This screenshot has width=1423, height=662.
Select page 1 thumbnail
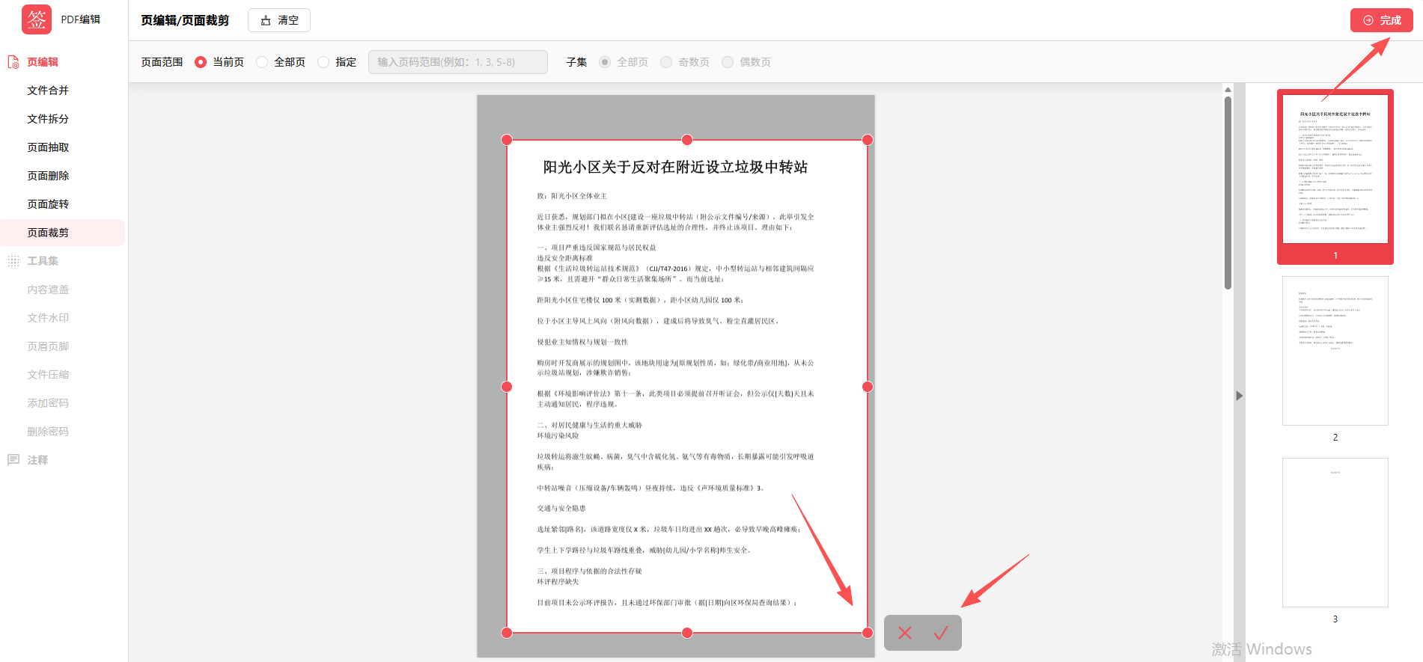coord(1335,177)
